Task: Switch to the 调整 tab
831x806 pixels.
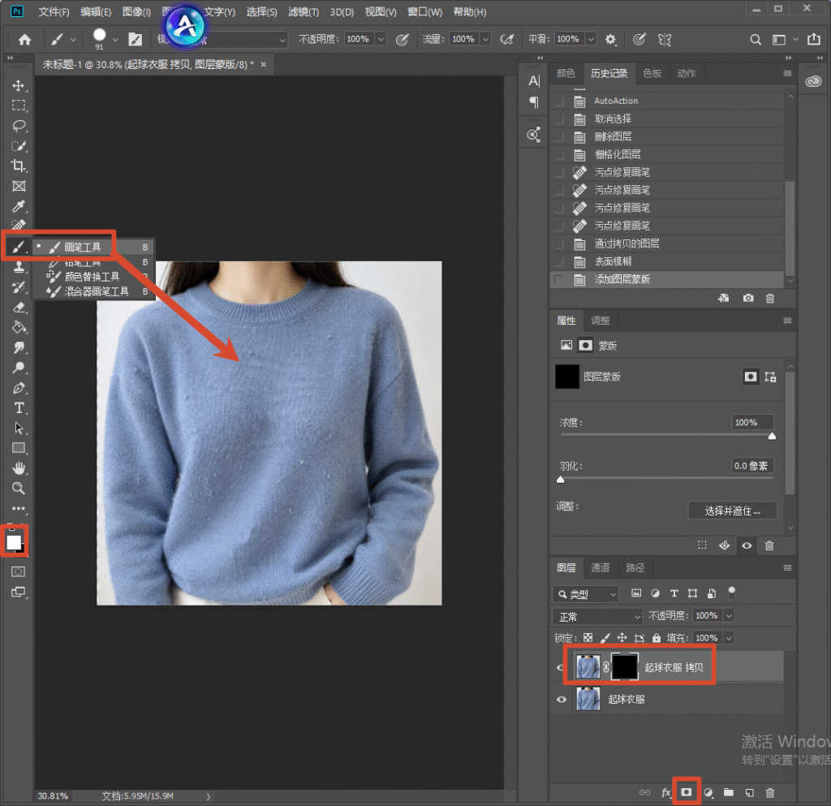Action: [x=601, y=321]
